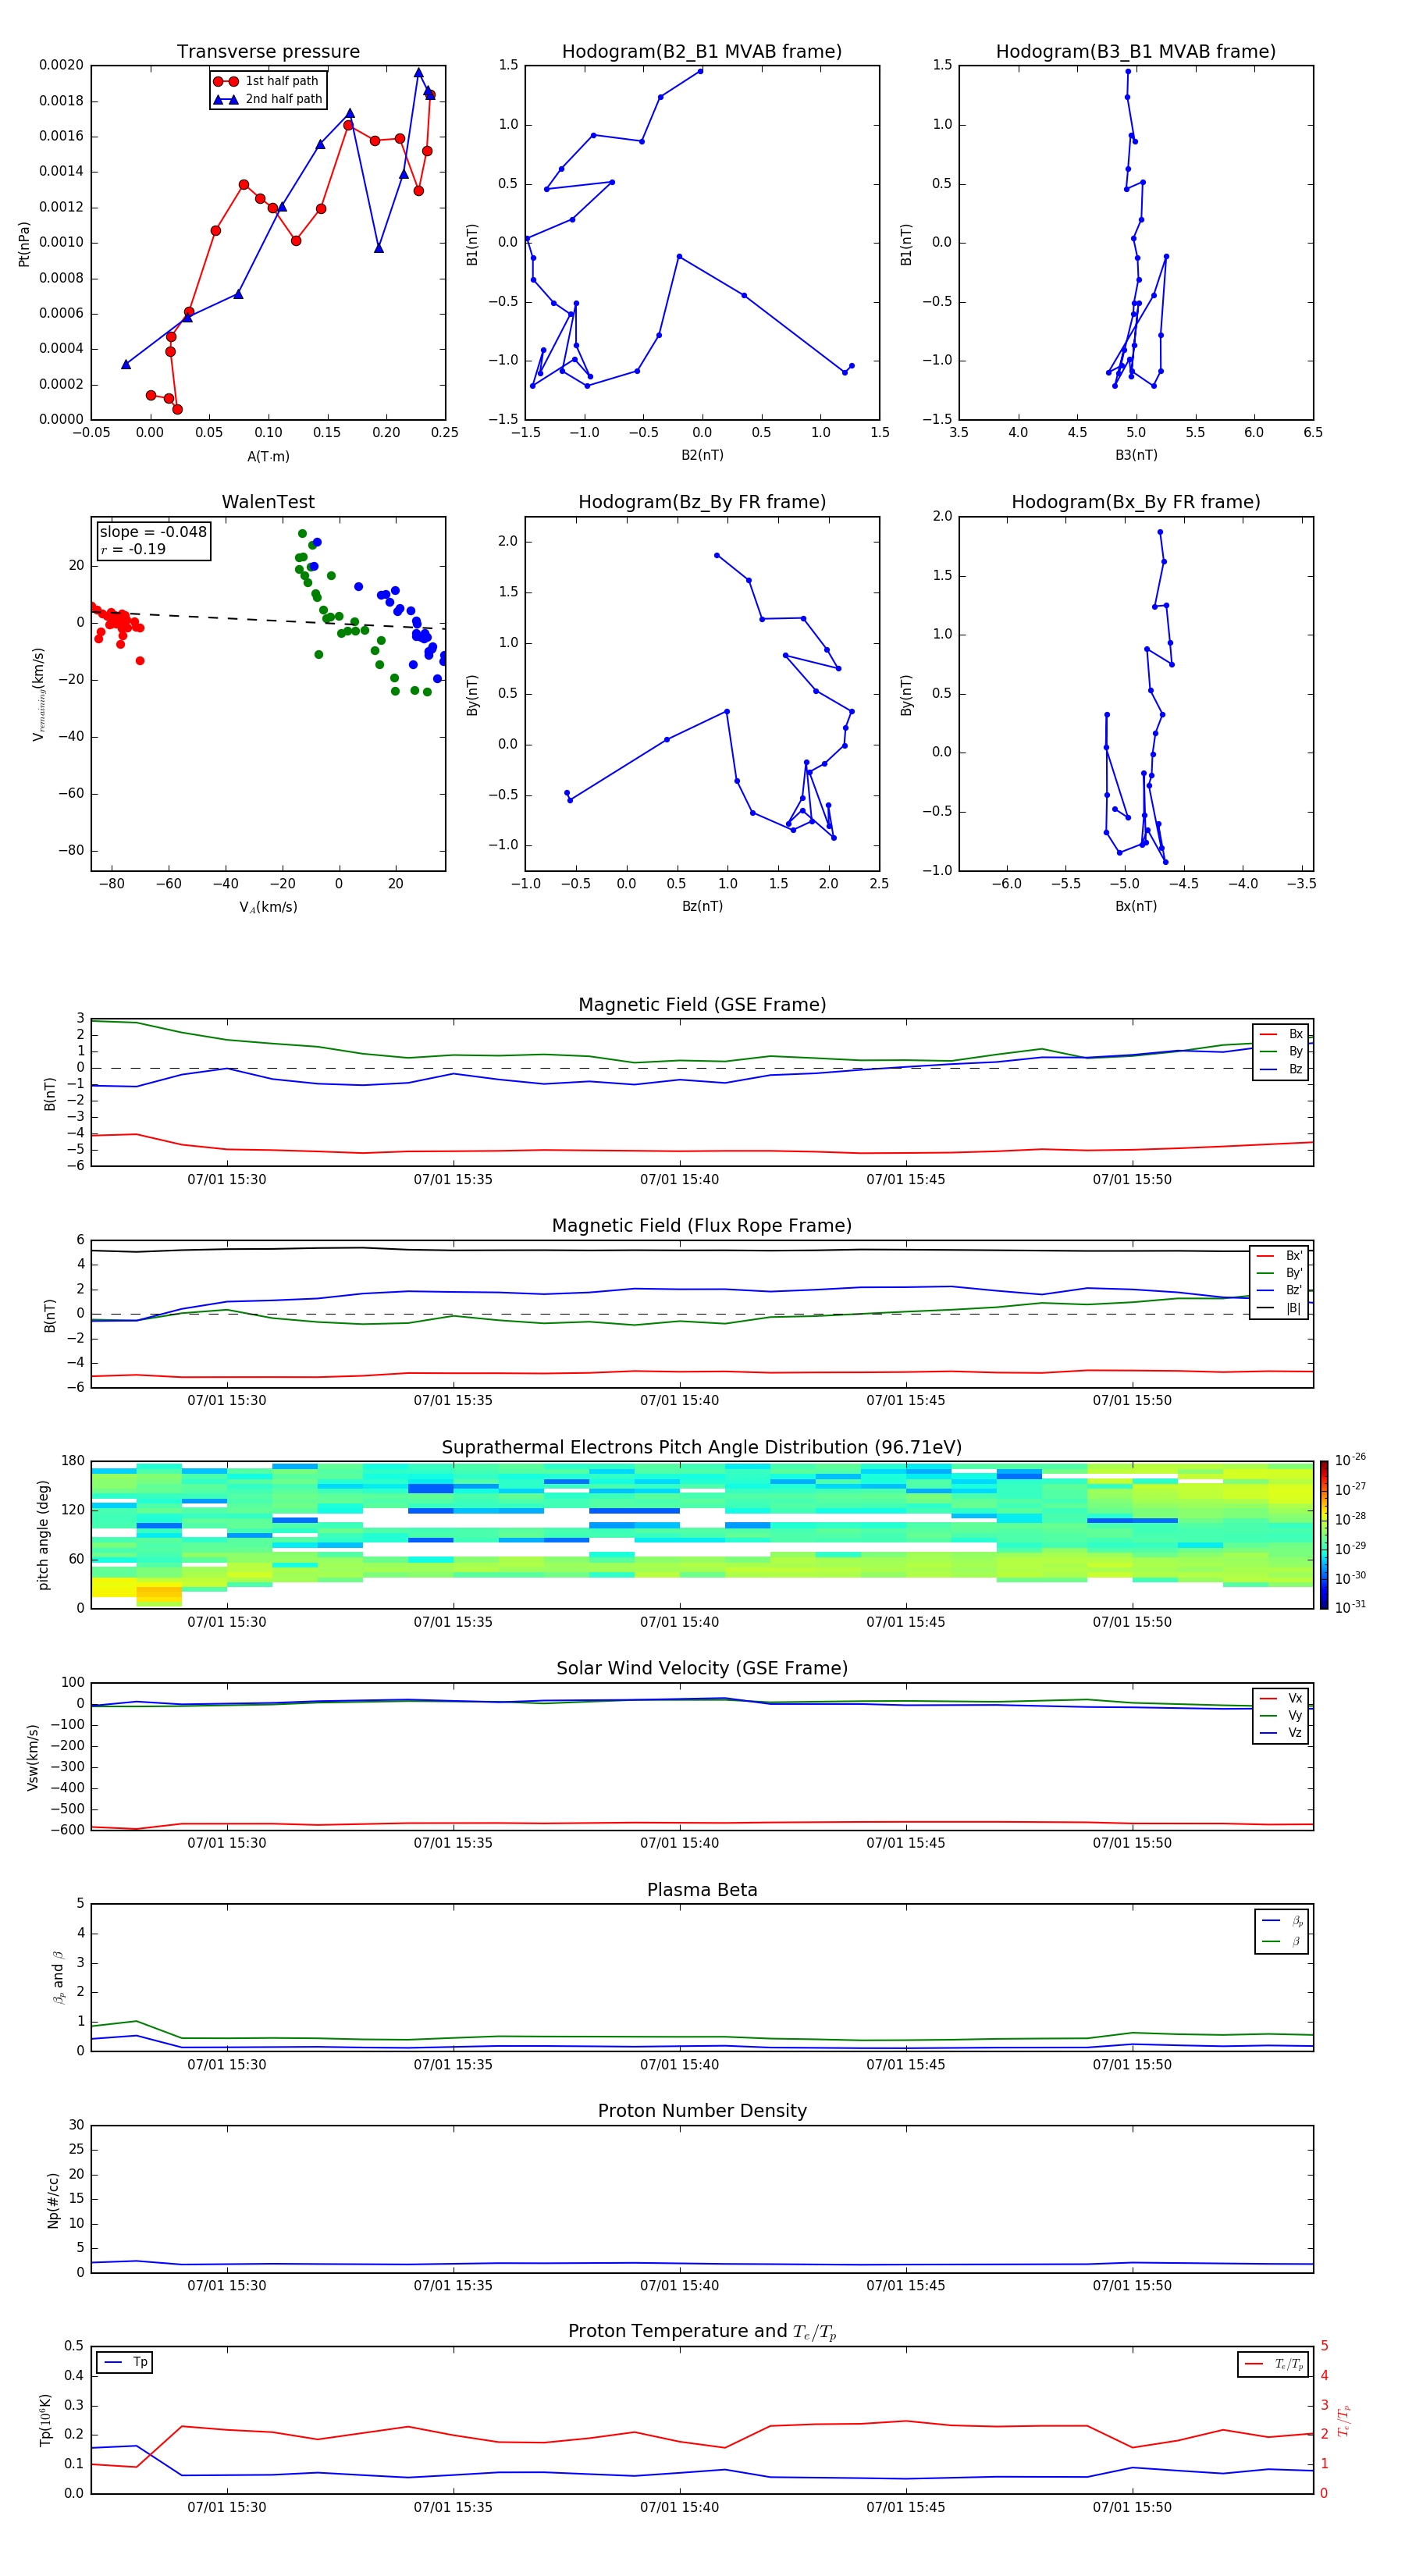Screen dimensions: 1405x2576
Task: Click the A(T·m) x-axis label
Action: pos(268,456)
